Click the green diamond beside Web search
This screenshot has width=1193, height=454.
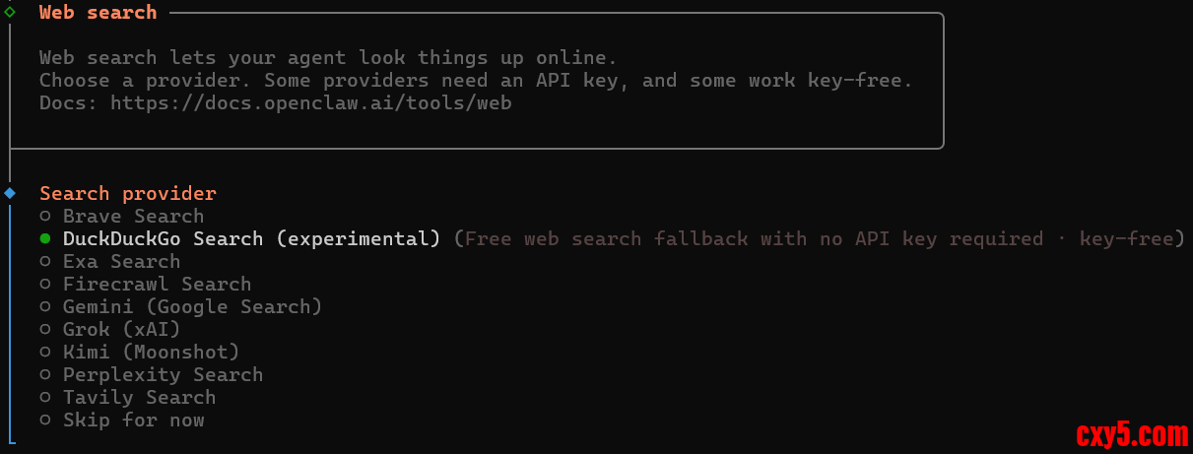[x=10, y=13]
